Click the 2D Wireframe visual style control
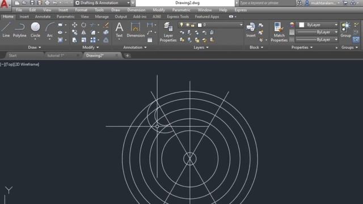 coord(27,64)
